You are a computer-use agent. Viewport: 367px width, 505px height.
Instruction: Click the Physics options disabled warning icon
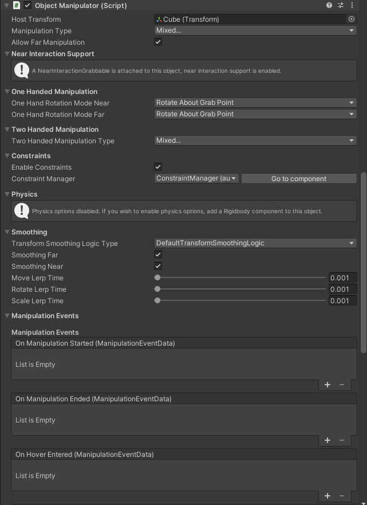(22, 211)
